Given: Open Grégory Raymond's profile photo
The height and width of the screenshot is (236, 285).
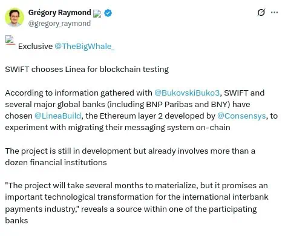Looking at the screenshot, I should pos(15,18).
